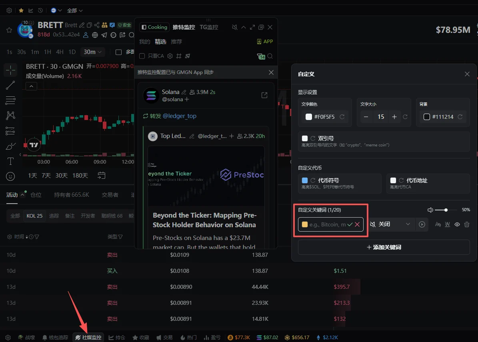478x342 pixels.
Task: Select the text annotation tool
Action: coord(10,161)
